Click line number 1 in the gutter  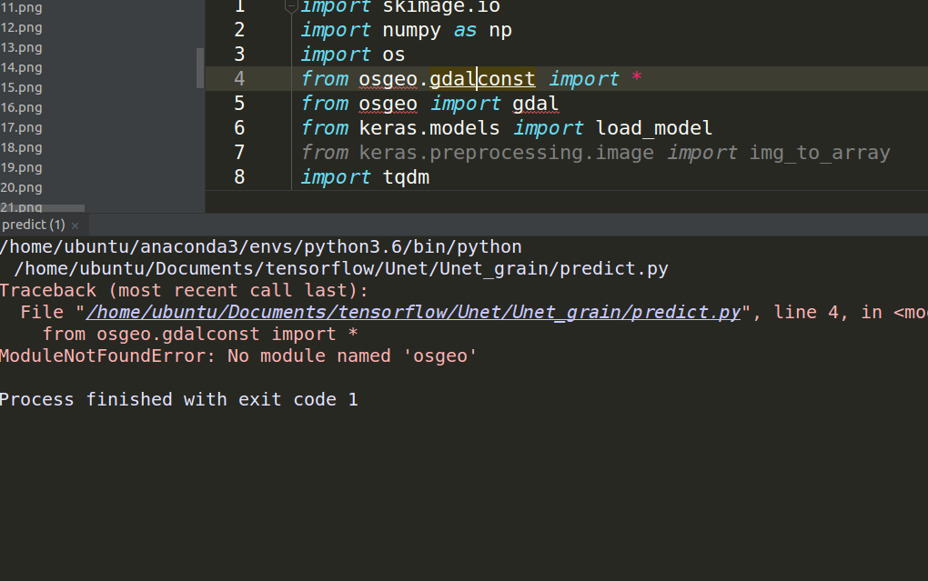click(x=238, y=7)
